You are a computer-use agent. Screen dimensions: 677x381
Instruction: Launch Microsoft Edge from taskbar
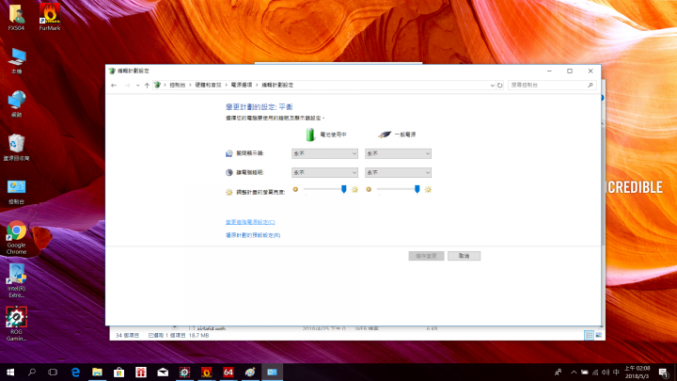(x=75, y=372)
